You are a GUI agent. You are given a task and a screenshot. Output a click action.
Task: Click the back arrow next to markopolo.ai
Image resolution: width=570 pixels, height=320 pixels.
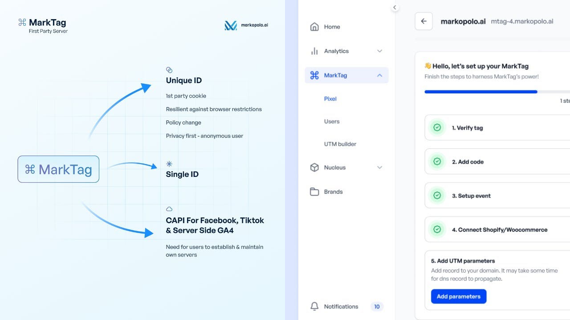click(423, 21)
